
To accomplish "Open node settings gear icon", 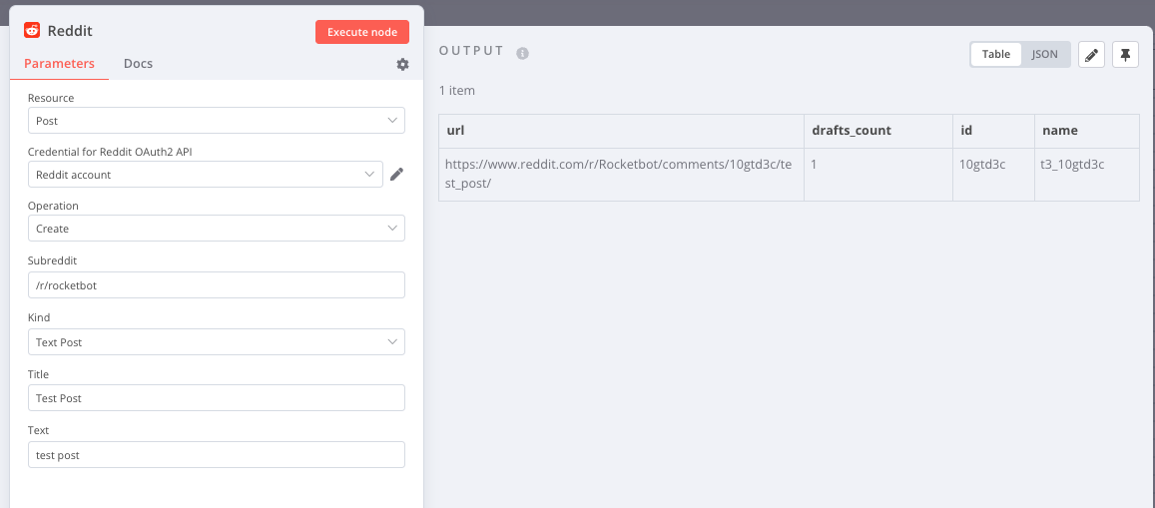I will (402, 64).
